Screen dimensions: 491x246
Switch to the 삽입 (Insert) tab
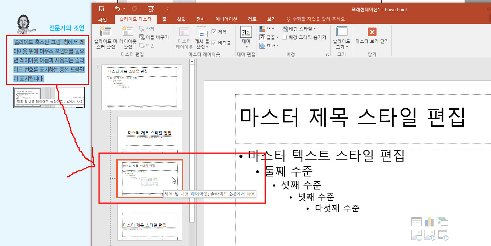pos(181,20)
